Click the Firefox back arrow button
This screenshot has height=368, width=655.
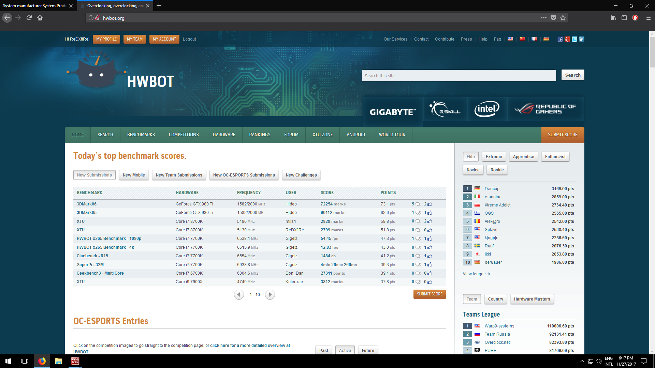pyautogui.click(x=7, y=18)
